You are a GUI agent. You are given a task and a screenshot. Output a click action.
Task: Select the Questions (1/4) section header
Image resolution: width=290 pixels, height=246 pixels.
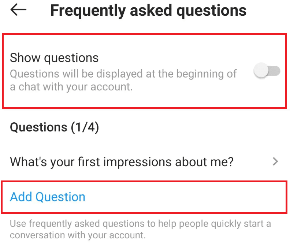(54, 127)
